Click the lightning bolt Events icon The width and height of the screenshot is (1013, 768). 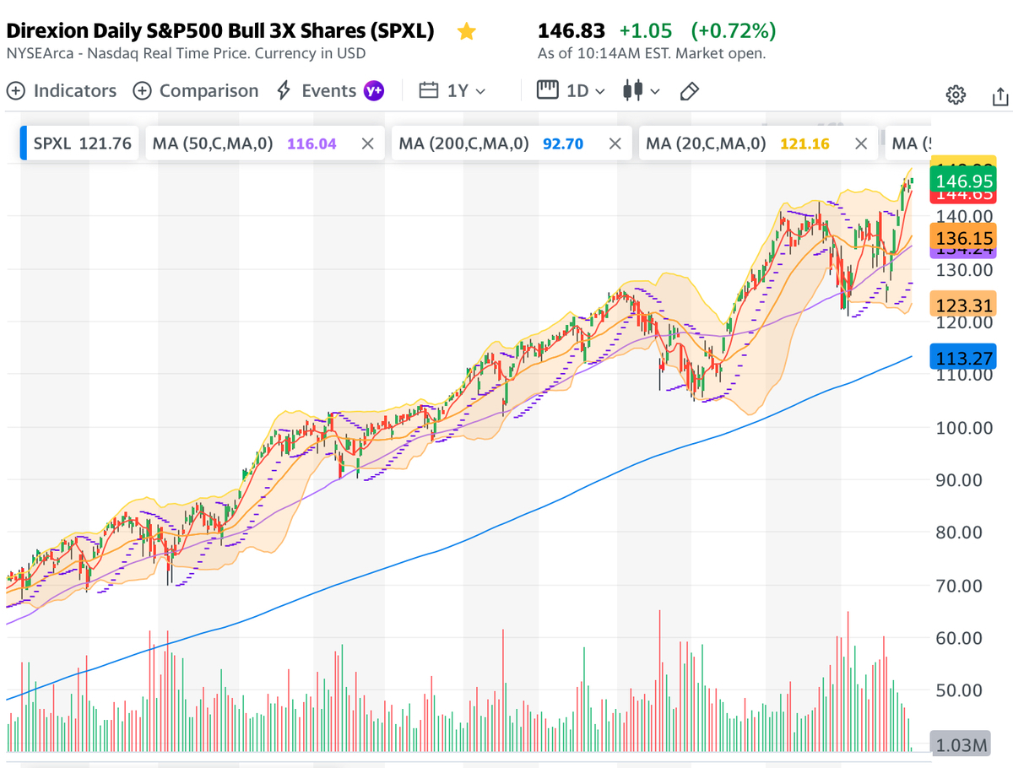click(284, 91)
